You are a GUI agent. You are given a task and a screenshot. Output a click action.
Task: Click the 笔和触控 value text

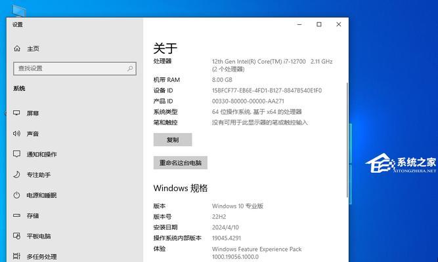259,122
